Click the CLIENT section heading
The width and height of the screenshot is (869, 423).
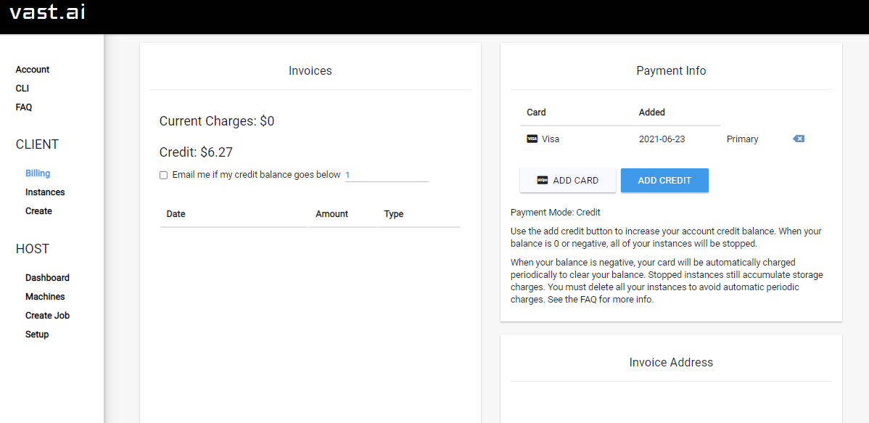[x=37, y=144]
